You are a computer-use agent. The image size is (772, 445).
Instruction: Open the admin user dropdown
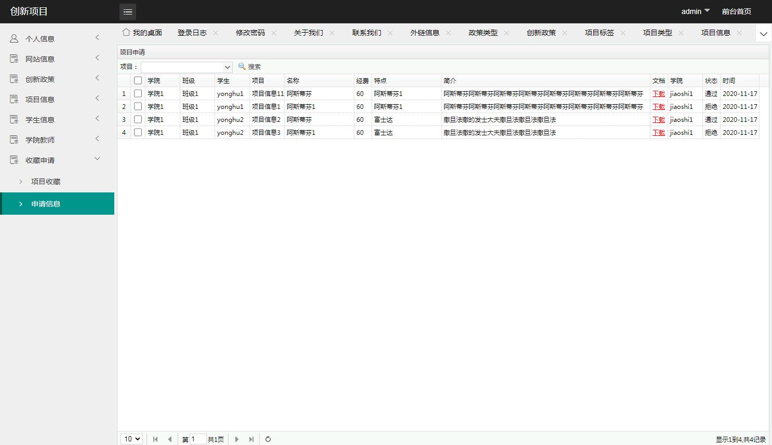[x=695, y=11]
